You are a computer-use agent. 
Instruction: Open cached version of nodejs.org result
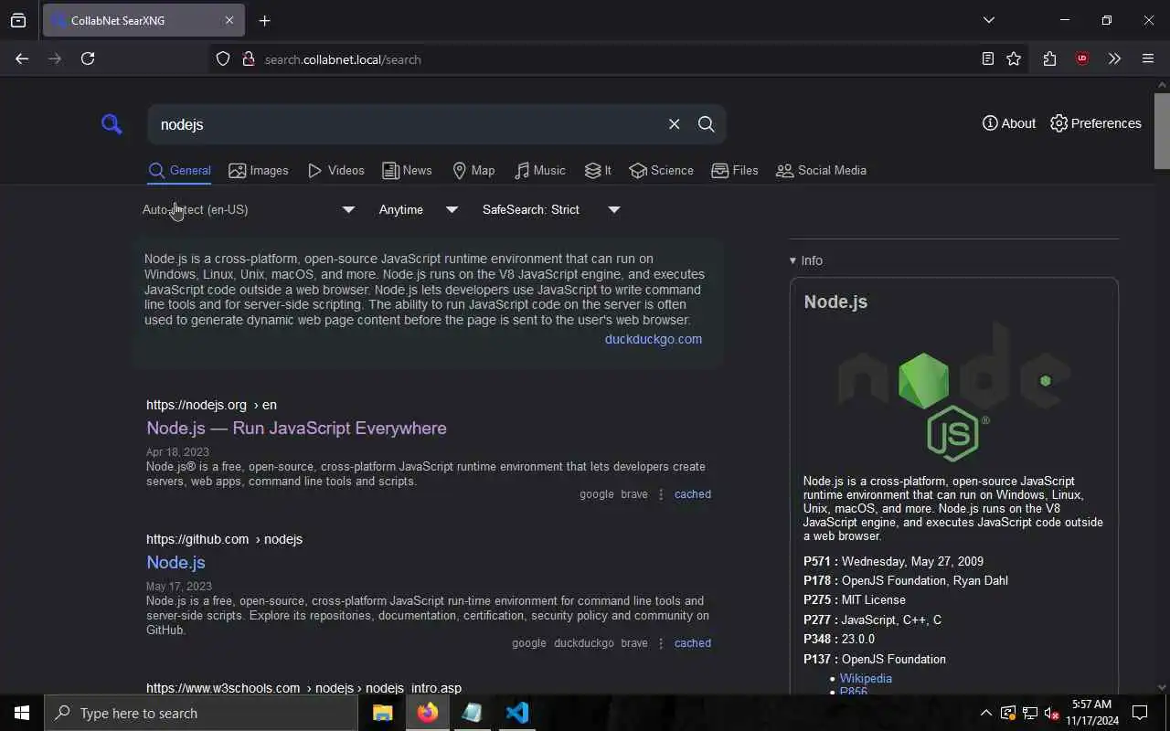pos(693,494)
